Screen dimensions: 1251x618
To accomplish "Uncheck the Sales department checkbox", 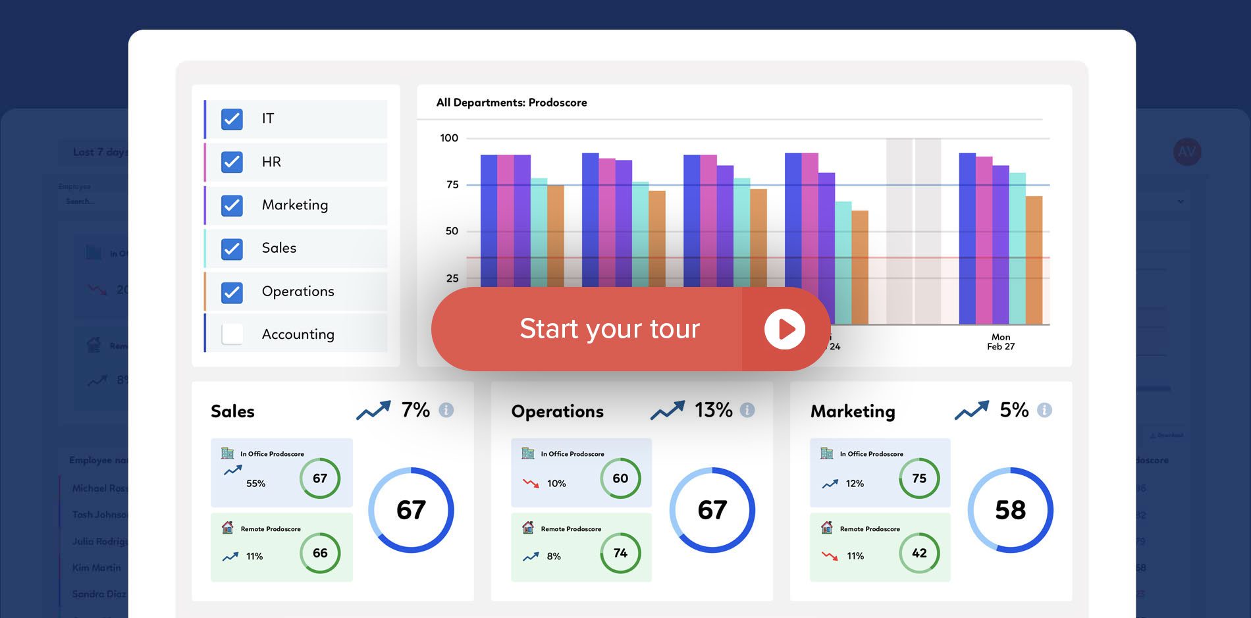I will coord(232,249).
